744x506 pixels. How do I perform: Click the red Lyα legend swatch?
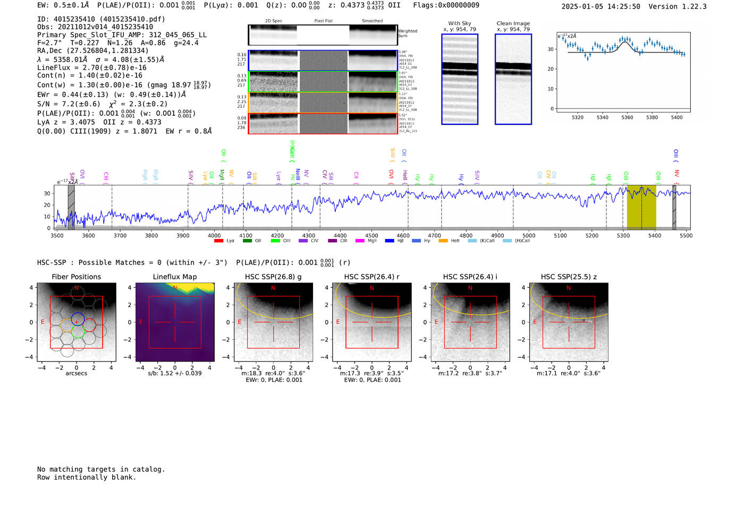218,241
